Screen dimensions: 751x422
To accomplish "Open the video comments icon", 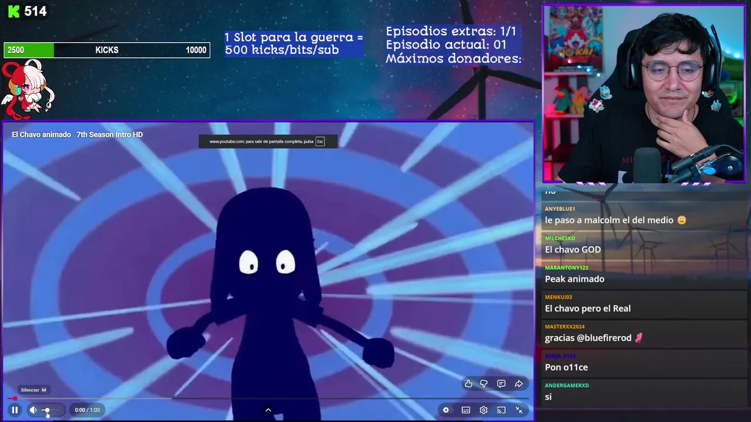I will tap(501, 384).
